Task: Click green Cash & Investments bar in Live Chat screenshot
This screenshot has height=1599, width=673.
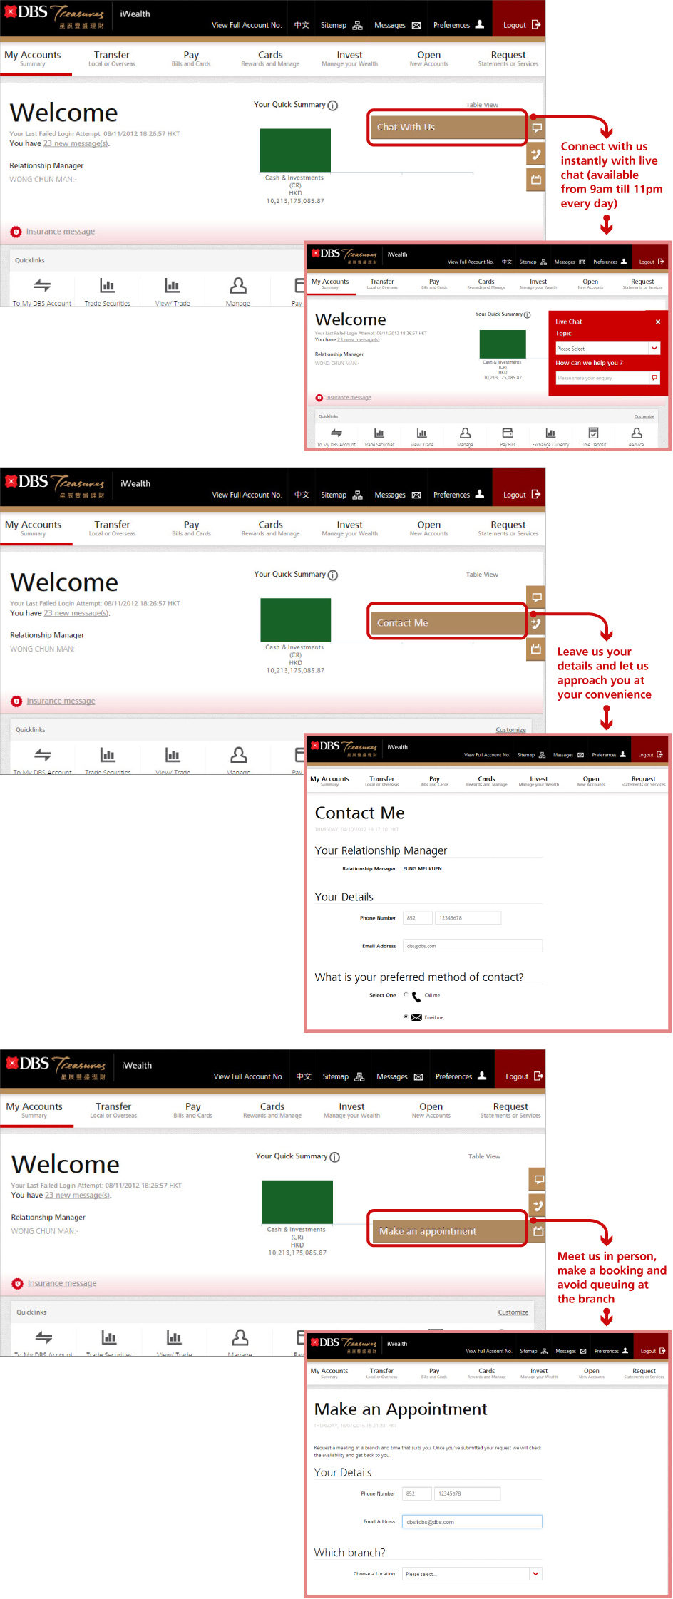Action: tap(503, 344)
